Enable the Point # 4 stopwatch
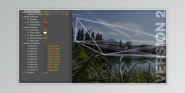This screenshot has width=185, height=93. coord(28,54)
